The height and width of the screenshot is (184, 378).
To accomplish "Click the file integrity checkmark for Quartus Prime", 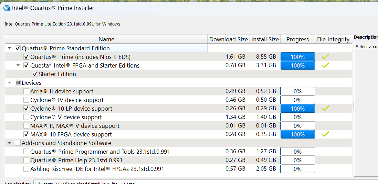I will click(325, 57).
